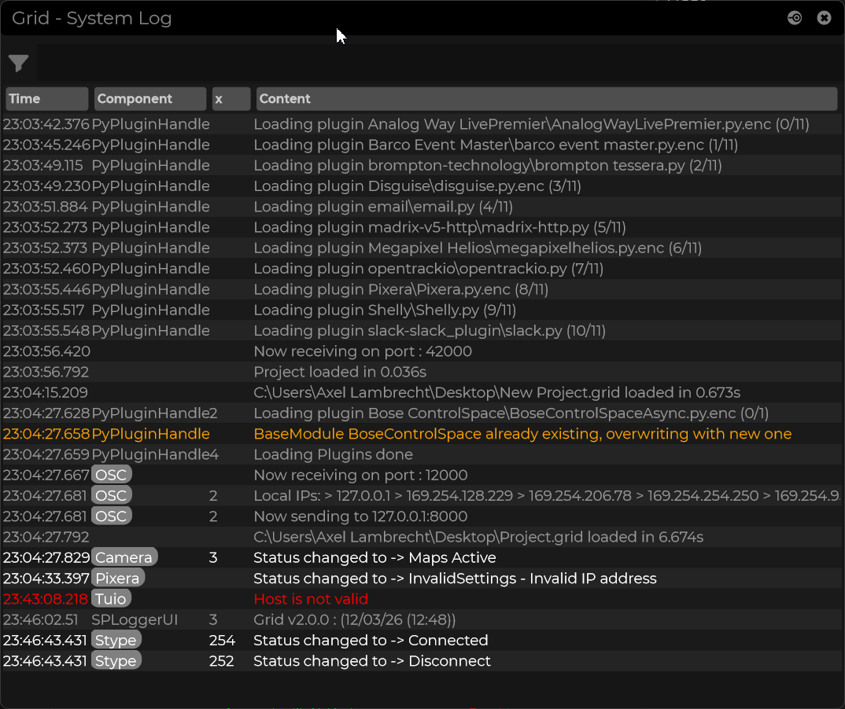The width and height of the screenshot is (845, 709).
Task: Click the 'Now sending to 127.0.0.1:8000' row
Action: [360, 517]
